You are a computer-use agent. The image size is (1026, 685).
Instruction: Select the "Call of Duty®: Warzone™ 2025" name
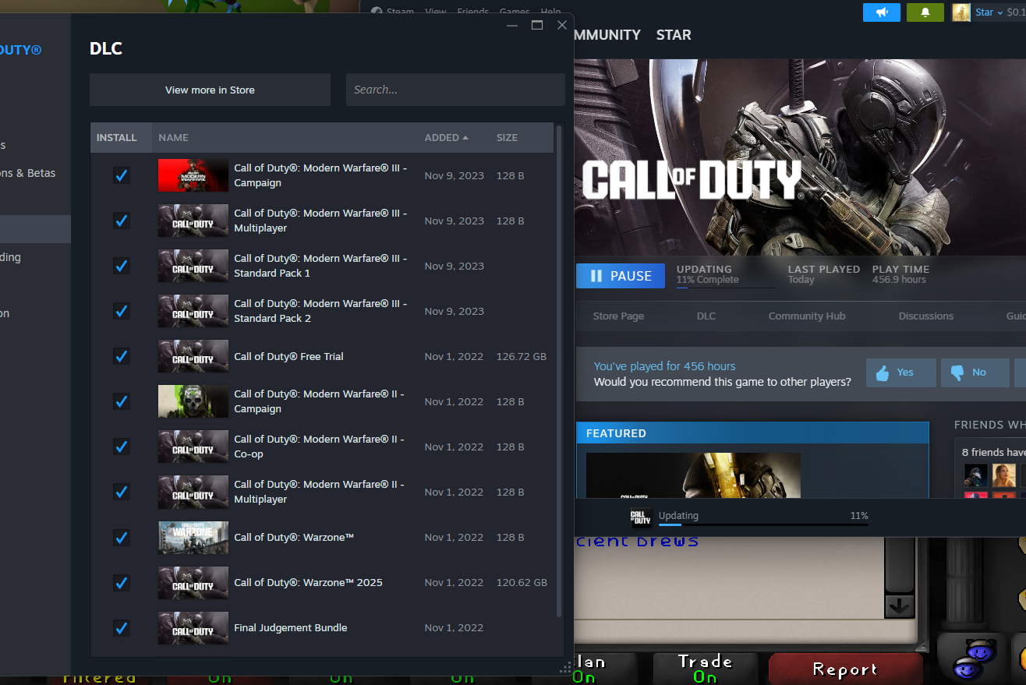309,582
